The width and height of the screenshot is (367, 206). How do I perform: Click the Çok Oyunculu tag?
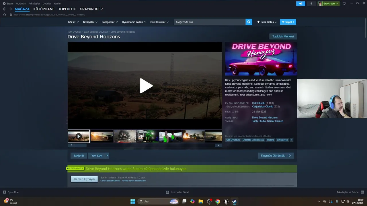233,140
